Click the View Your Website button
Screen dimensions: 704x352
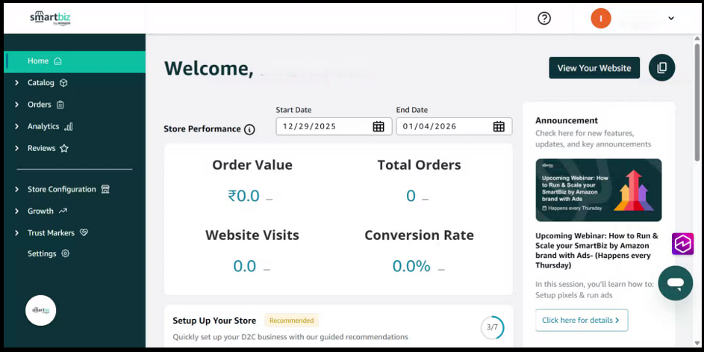coord(594,68)
